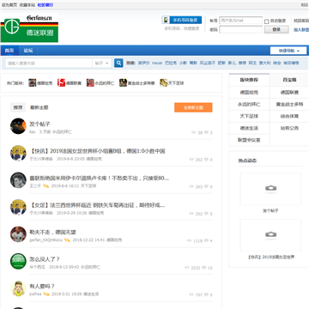Click the username/Email input field
309x309 pixels.
pos(241,21)
